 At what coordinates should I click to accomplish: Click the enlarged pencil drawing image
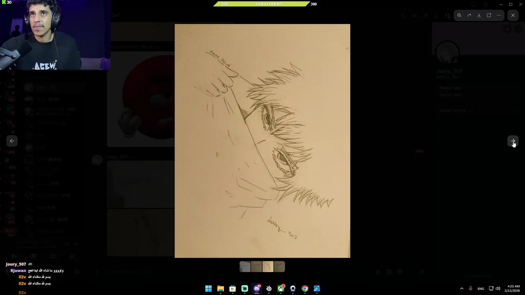pyautogui.click(x=262, y=141)
